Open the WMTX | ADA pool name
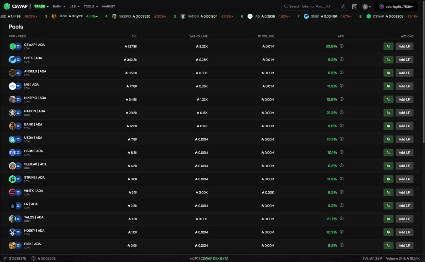 (x=34, y=191)
